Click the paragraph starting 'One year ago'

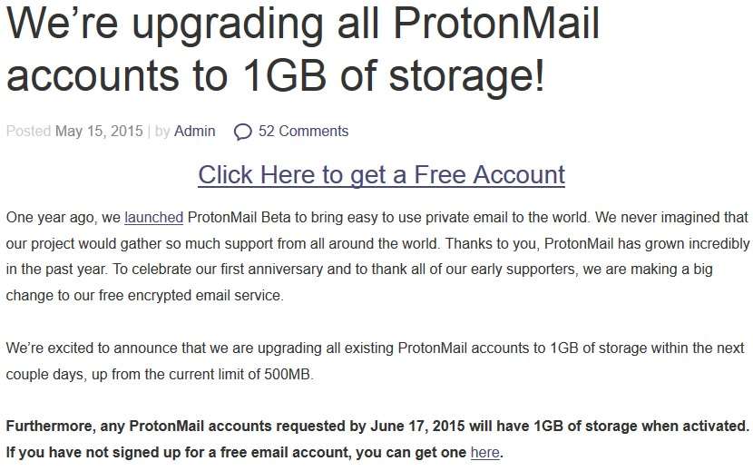click(x=377, y=257)
